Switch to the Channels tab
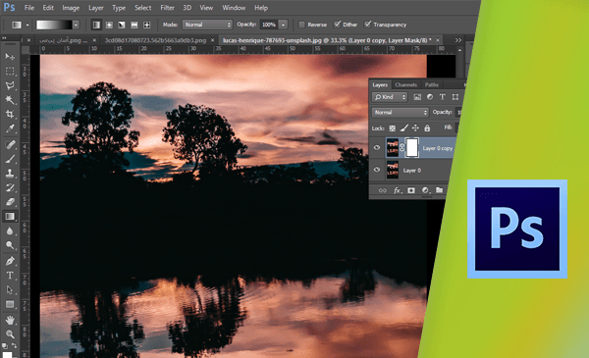589x358 pixels. [x=406, y=84]
